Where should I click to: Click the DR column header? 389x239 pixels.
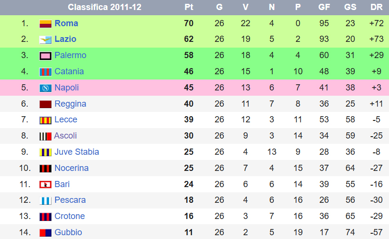pos(376,7)
